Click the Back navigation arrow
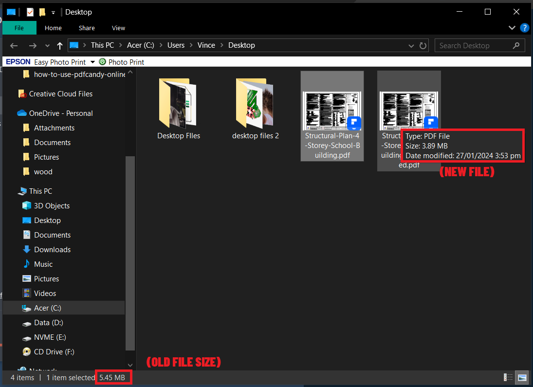The image size is (533, 387). [x=14, y=45]
